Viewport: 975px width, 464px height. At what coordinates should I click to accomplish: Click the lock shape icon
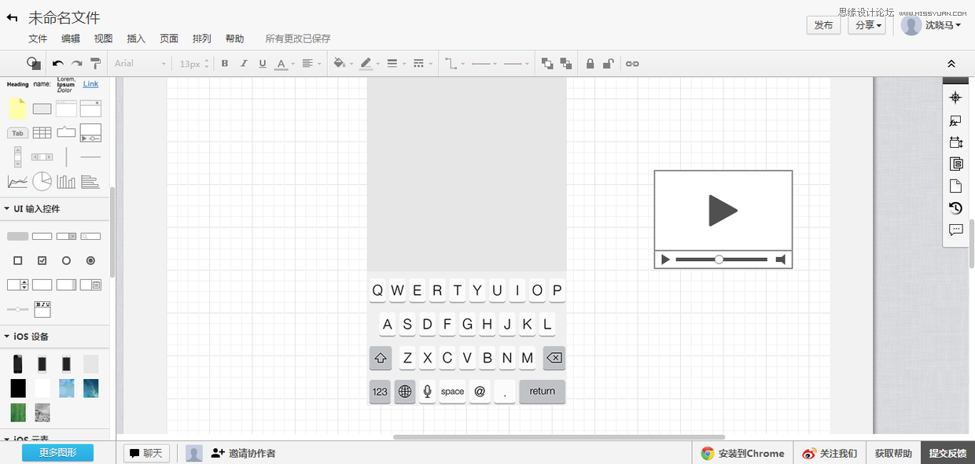(590, 64)
